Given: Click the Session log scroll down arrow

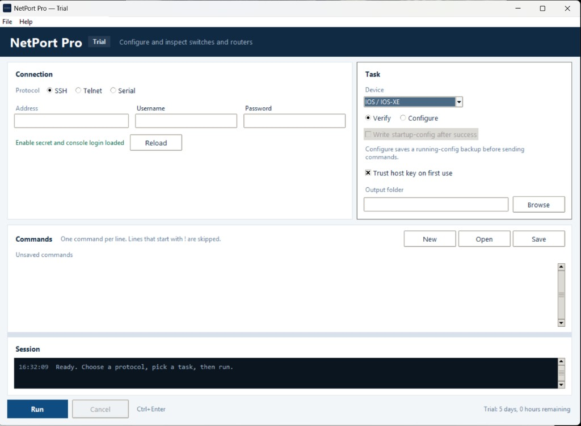Looking at the screenshot, I should [561, 385].
